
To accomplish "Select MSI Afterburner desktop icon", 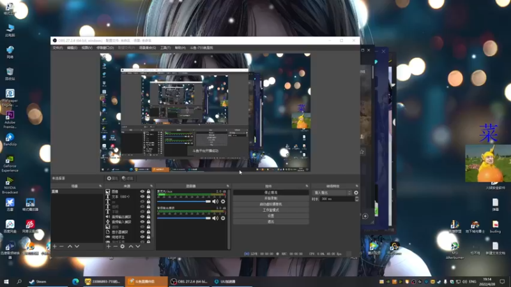I will tap(455, 251).
